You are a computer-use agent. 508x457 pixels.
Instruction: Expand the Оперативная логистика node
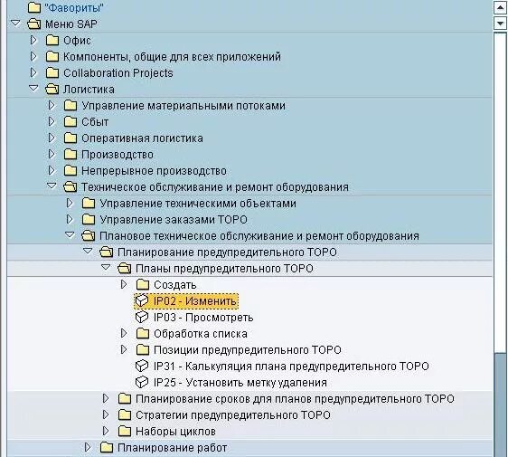pos(52,138)
